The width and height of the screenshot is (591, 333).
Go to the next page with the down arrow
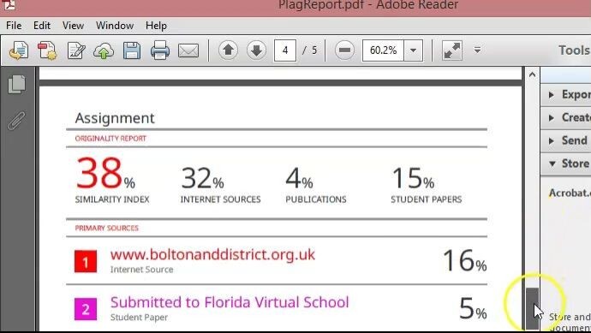coord(257,51)
